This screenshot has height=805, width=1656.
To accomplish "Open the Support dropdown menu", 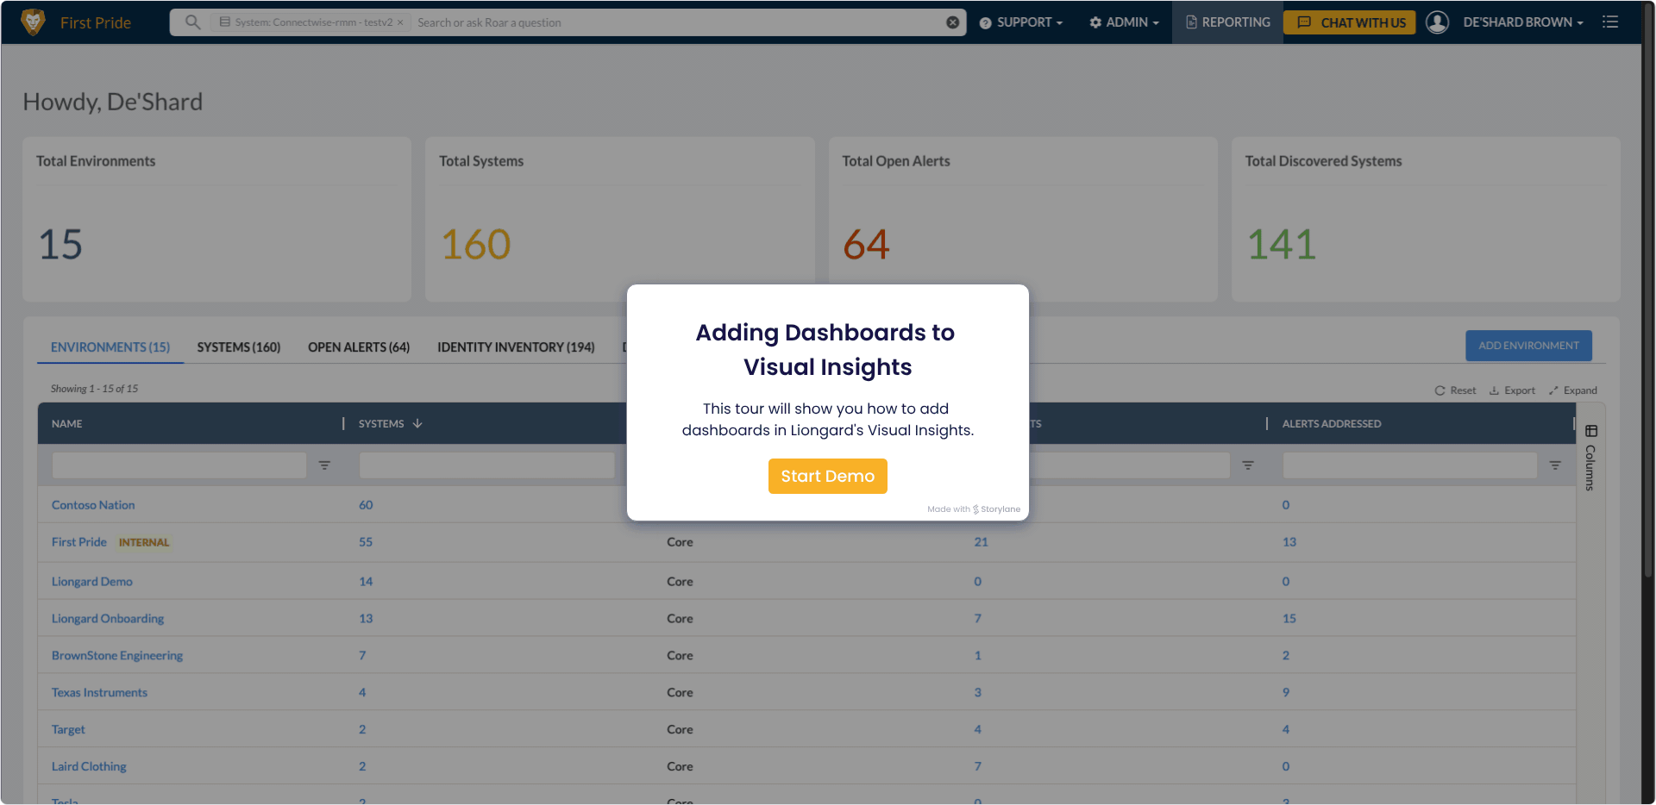I will click(1021, 22).
